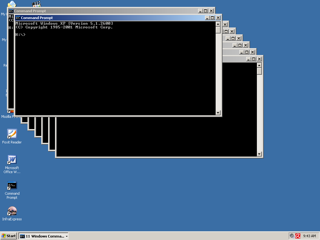Click the Copyright 1985-2001 Microsoft Corp. line
The width and height of the screenshot is (320, 240).
64,27
